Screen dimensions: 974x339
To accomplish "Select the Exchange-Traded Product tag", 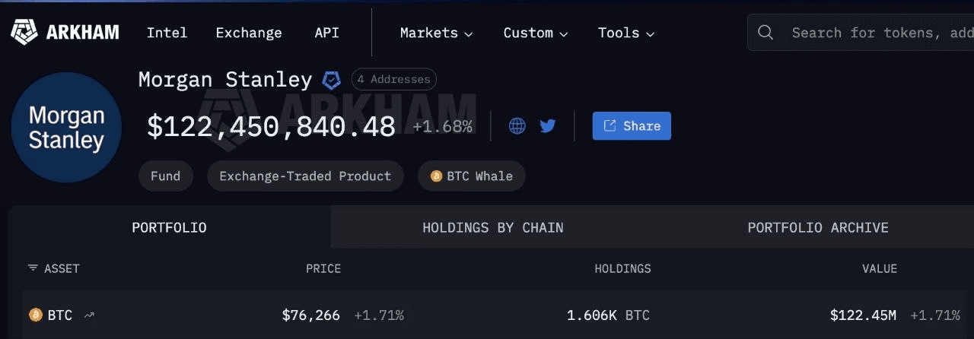I will pyautogui.click(x=305, y=176).
